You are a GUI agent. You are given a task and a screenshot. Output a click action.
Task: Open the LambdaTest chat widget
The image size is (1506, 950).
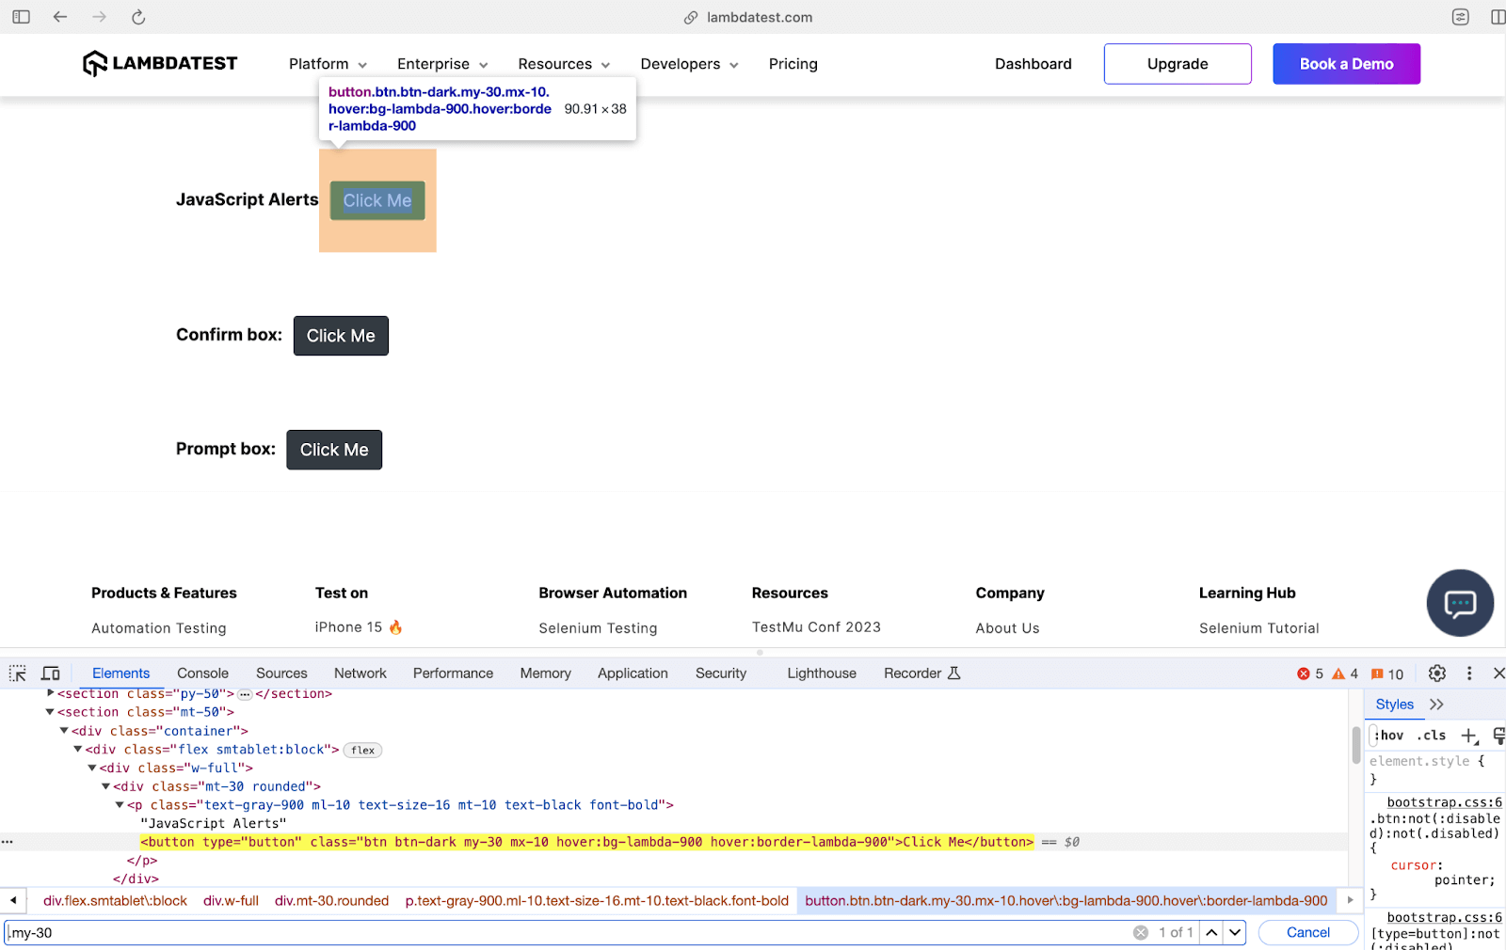(1459, 603)
